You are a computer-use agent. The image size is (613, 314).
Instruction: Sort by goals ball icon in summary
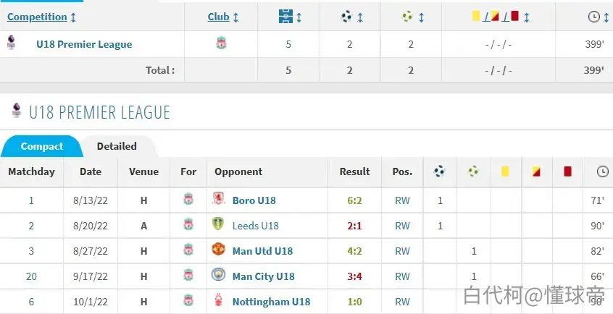(346, 17)
